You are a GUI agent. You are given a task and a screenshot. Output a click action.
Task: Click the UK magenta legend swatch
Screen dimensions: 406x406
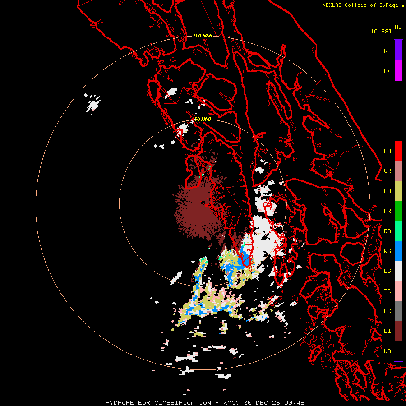[398, 71]
